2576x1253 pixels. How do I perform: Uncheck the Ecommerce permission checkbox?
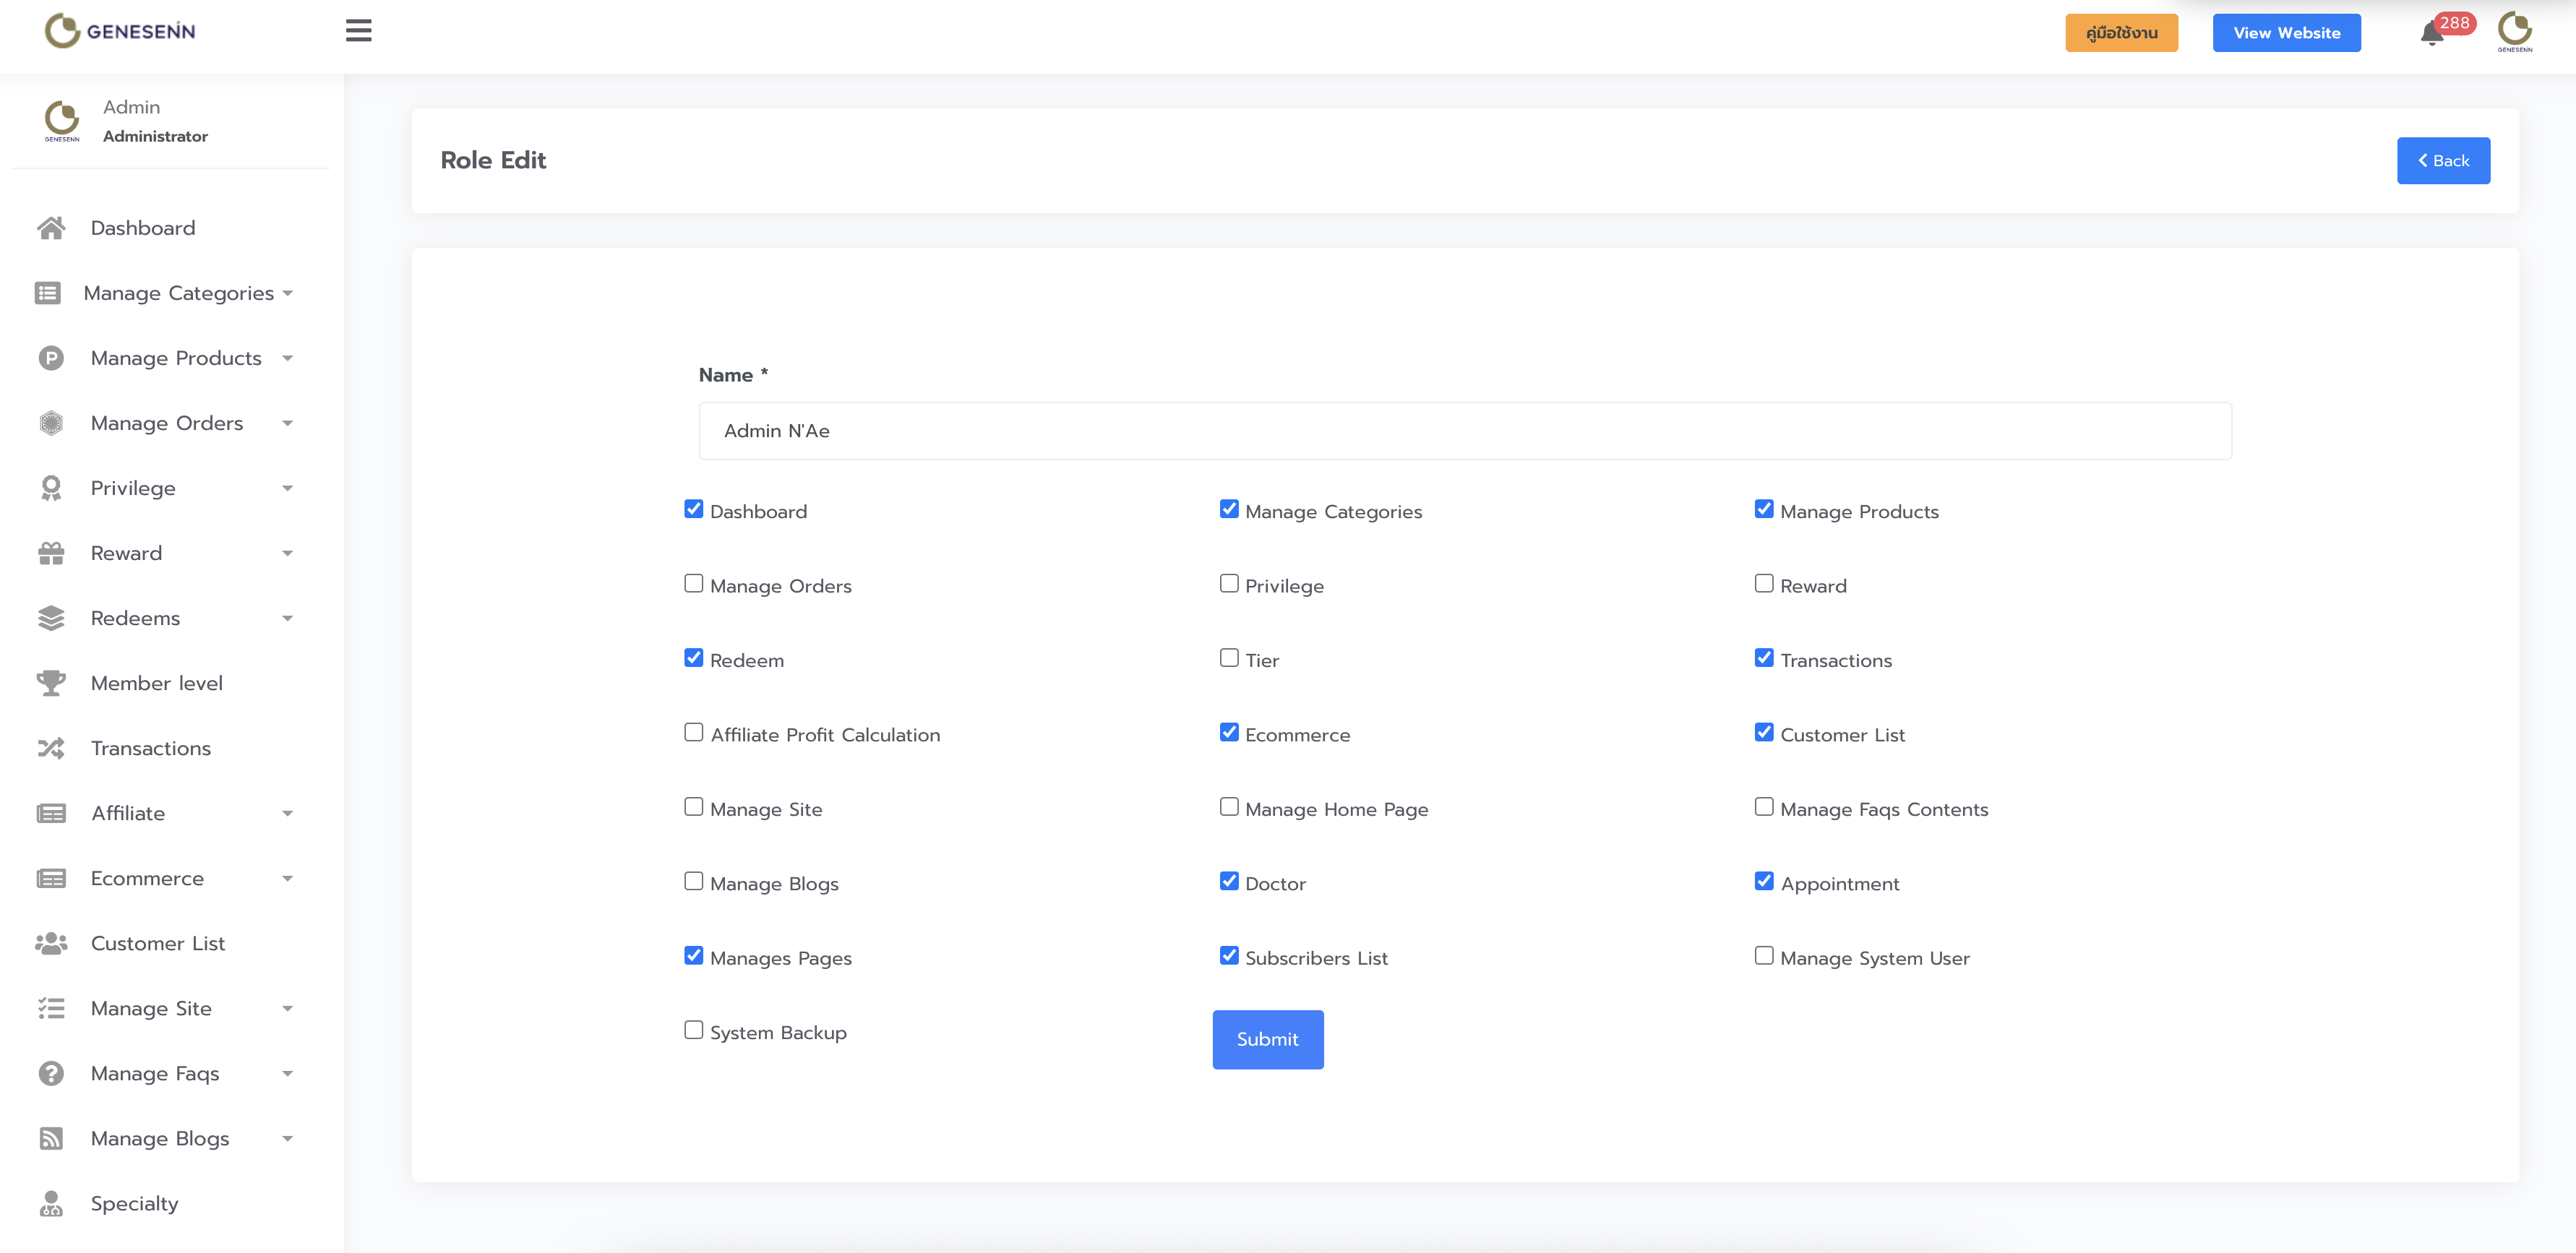click(1229, 733)
